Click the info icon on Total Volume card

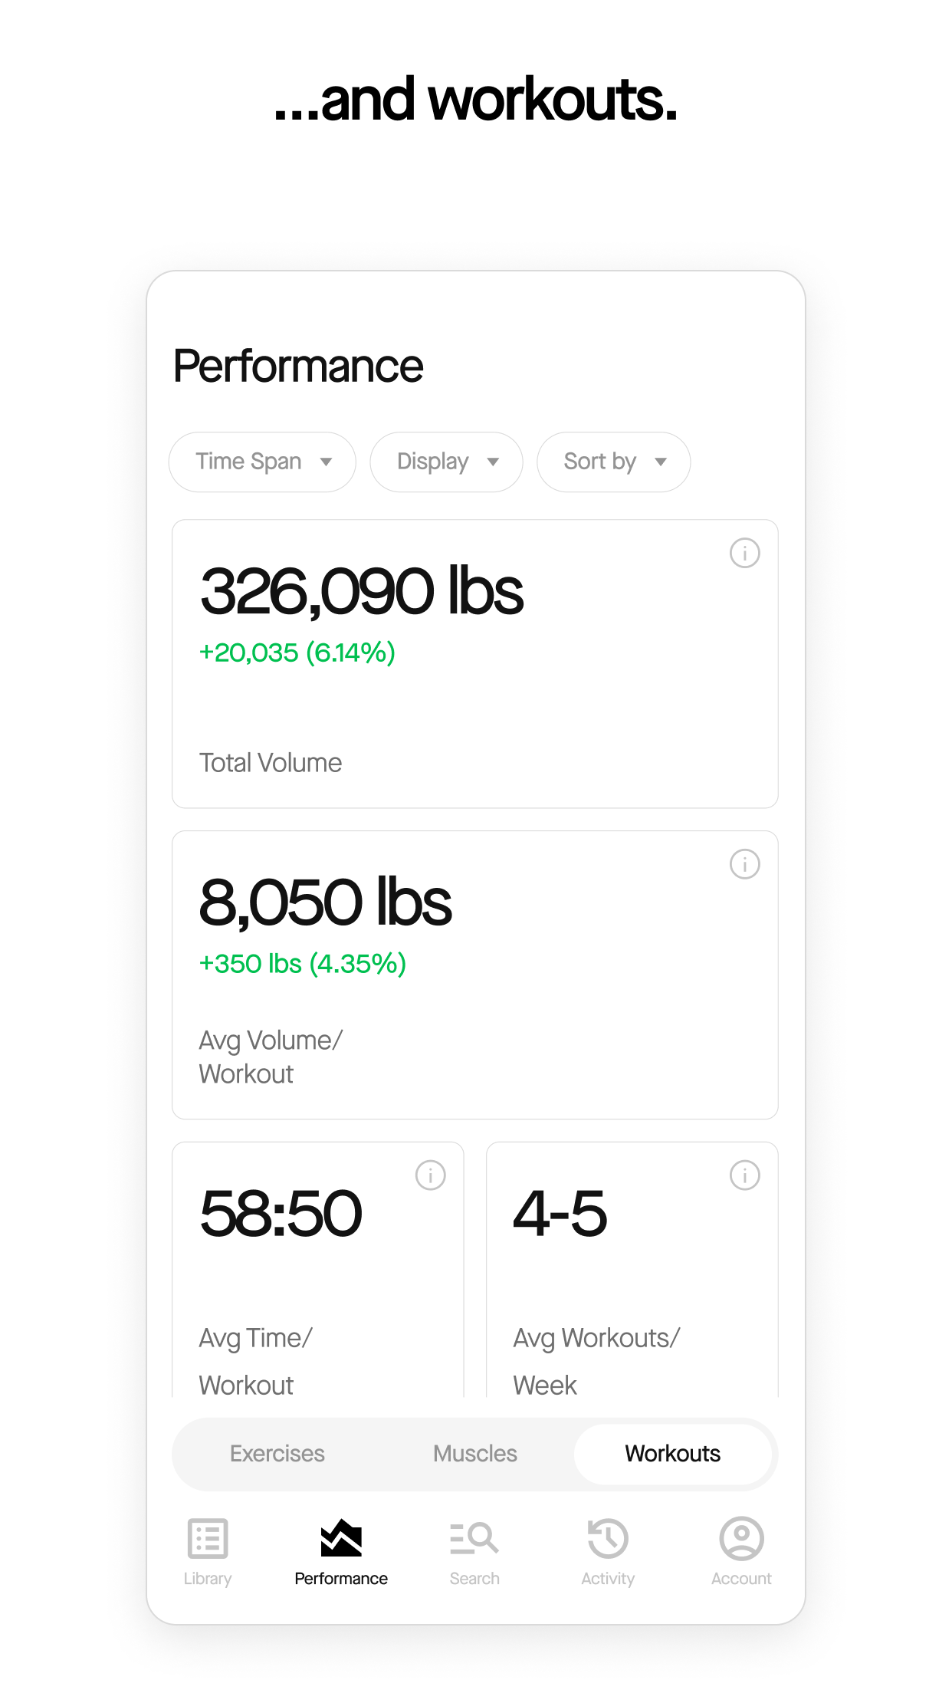click(744, 554)
